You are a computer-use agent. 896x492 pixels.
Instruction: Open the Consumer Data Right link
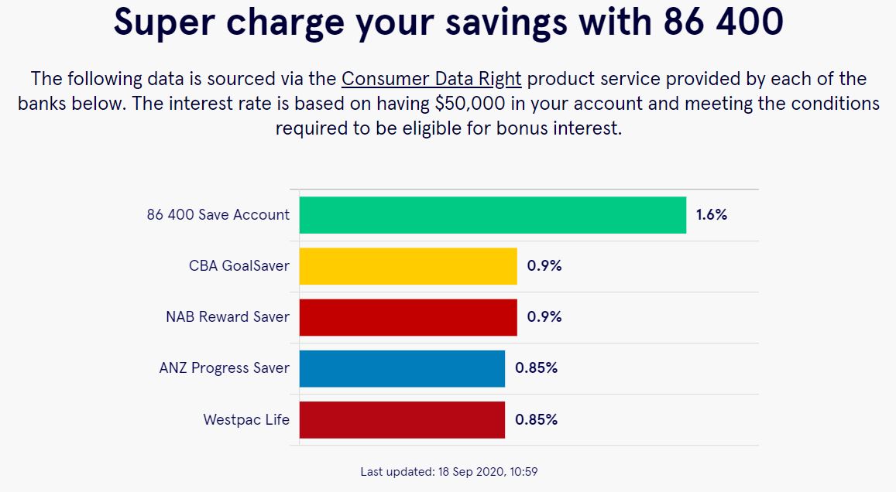tap(431, 79)
